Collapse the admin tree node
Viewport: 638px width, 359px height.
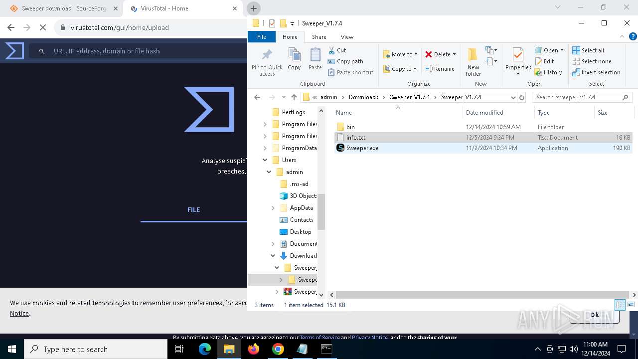[x=269, y=172]
